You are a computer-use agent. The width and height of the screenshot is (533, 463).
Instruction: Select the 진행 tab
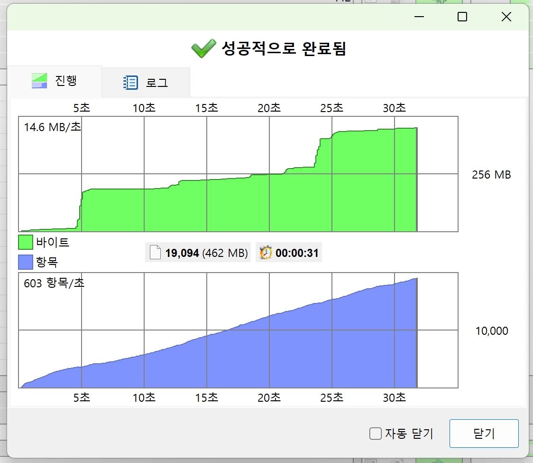[55, 81]
